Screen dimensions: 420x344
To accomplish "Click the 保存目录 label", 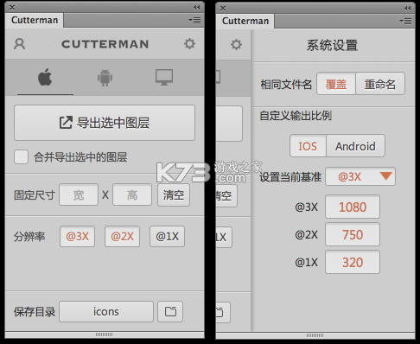I will click(x=35, y=312).
